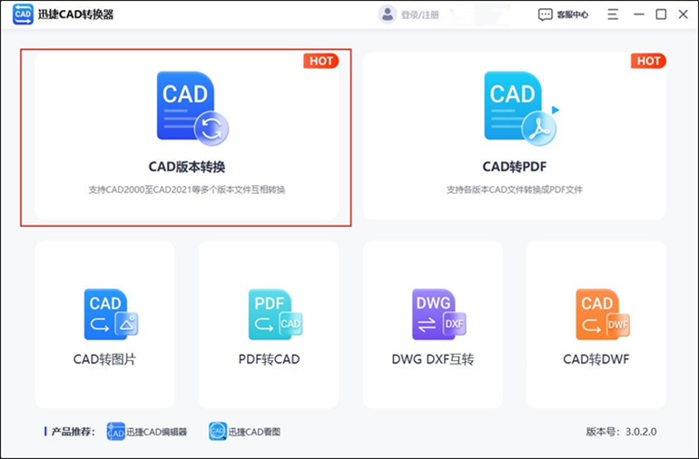
Task: Click the user avatar icon
Action: point(388,15)
